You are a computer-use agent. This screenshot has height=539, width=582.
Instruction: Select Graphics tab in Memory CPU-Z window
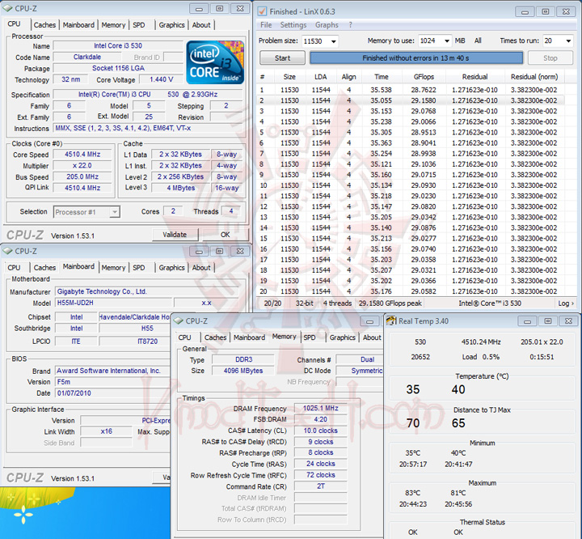tap(342, 337)
